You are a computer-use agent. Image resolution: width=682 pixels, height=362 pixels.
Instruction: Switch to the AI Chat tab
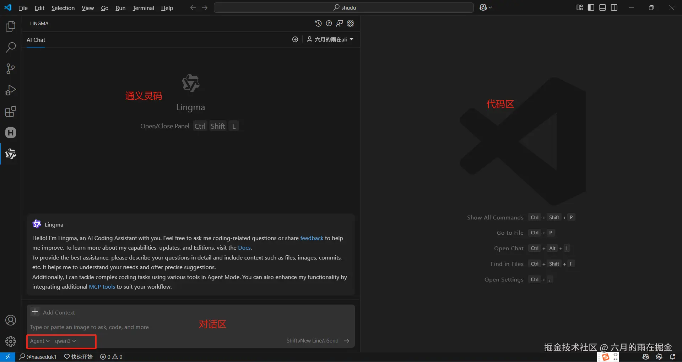(36, 40)
